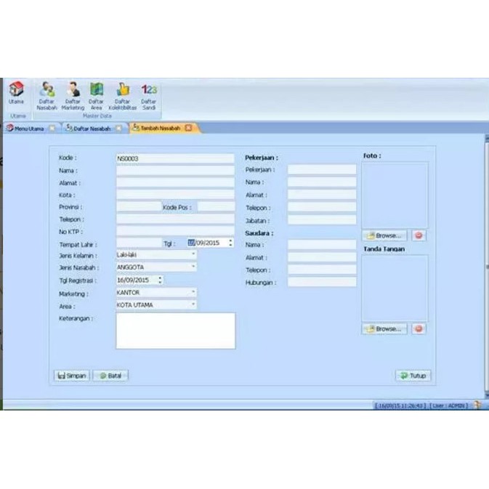Remove the Tanda Tangan image with the red button

pos(419,328)
